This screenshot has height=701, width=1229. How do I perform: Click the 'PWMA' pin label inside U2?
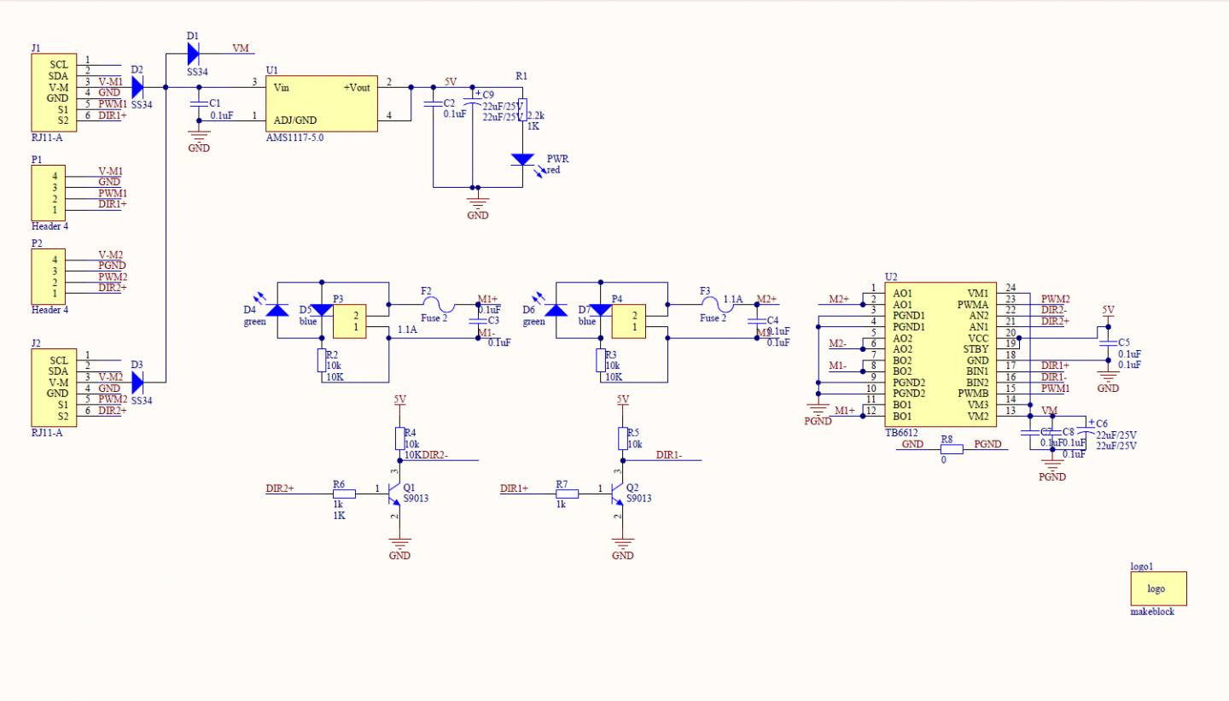point(973,305)
